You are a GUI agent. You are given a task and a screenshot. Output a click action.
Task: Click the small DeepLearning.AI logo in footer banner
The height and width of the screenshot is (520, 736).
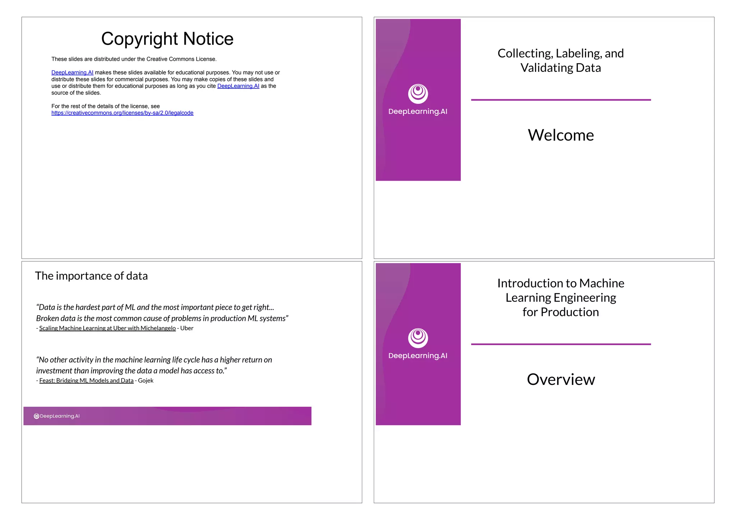coord(57,416)
